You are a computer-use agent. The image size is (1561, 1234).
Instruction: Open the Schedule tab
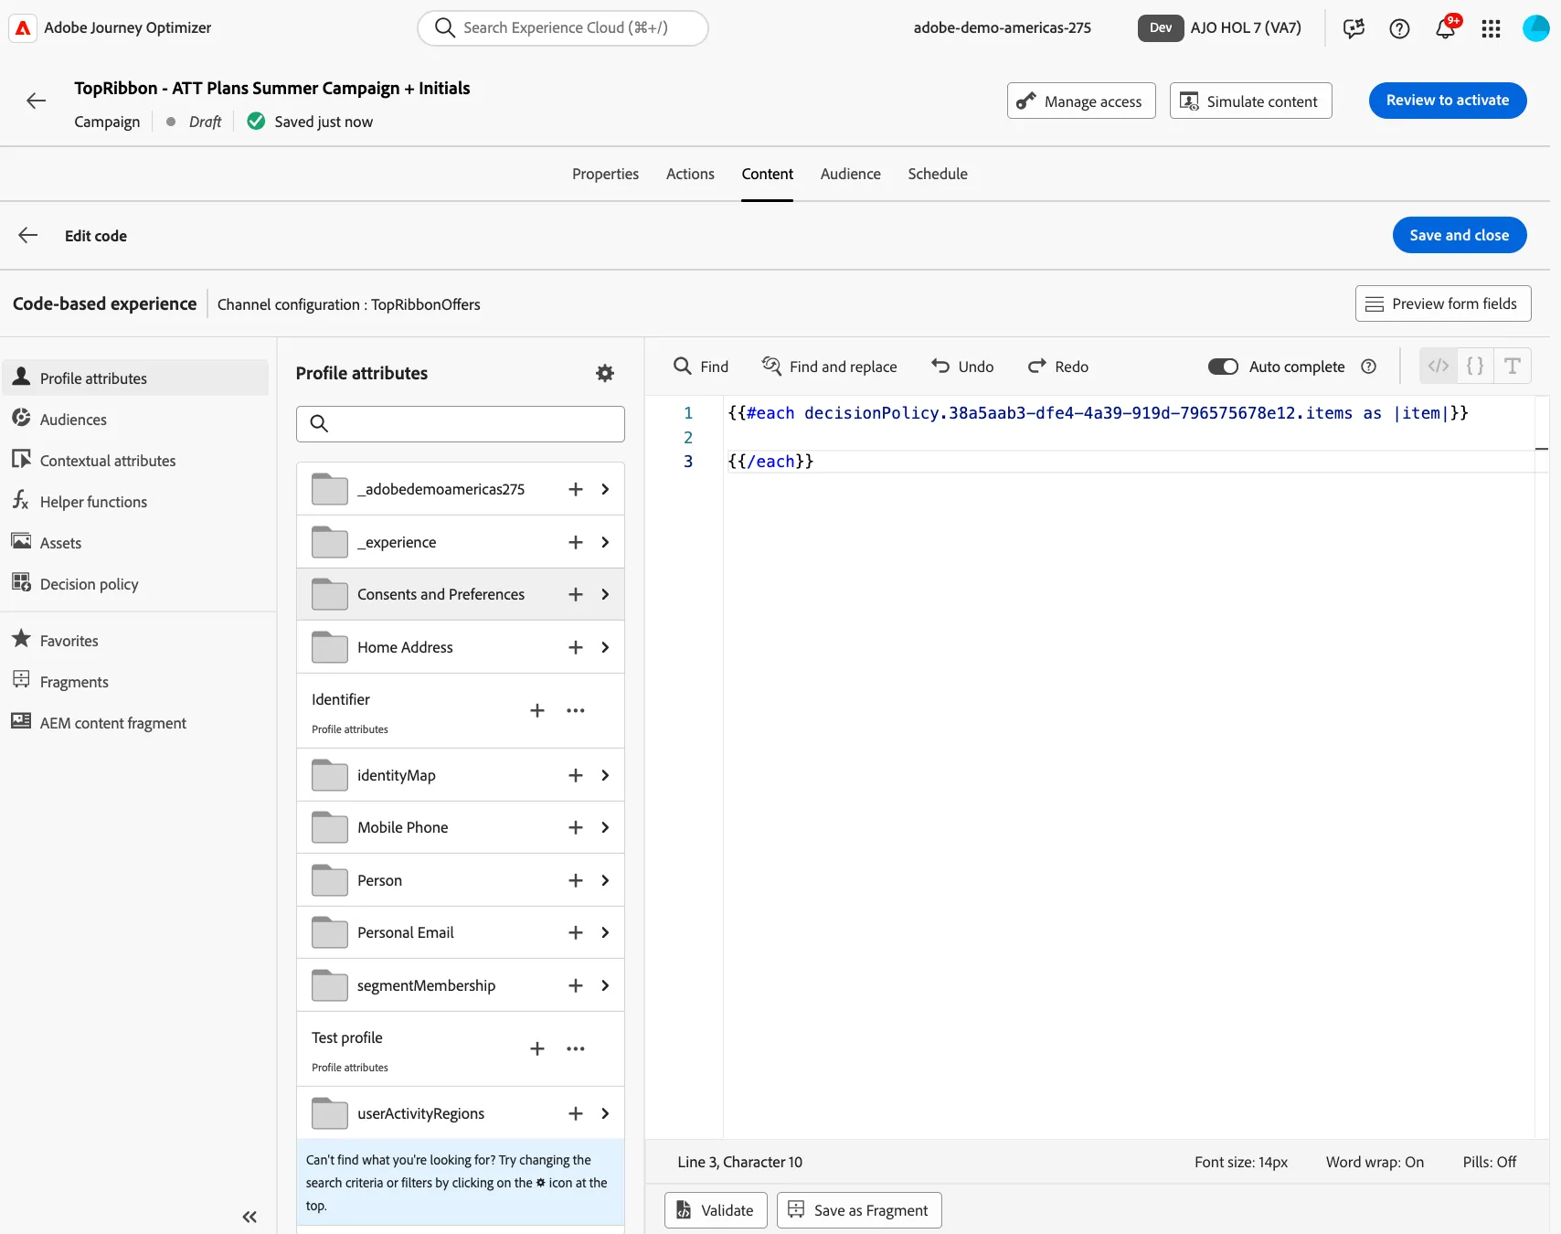click(938, 174)
